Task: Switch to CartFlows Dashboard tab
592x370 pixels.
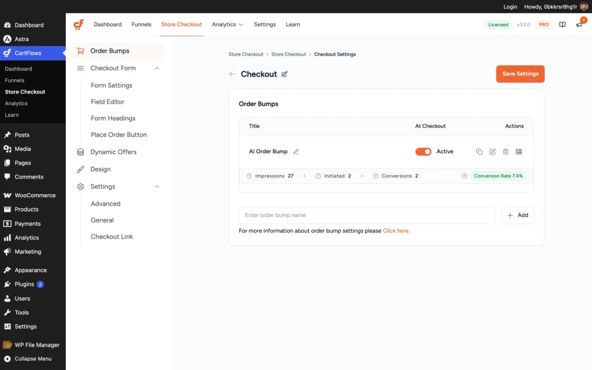Action: 108,24
